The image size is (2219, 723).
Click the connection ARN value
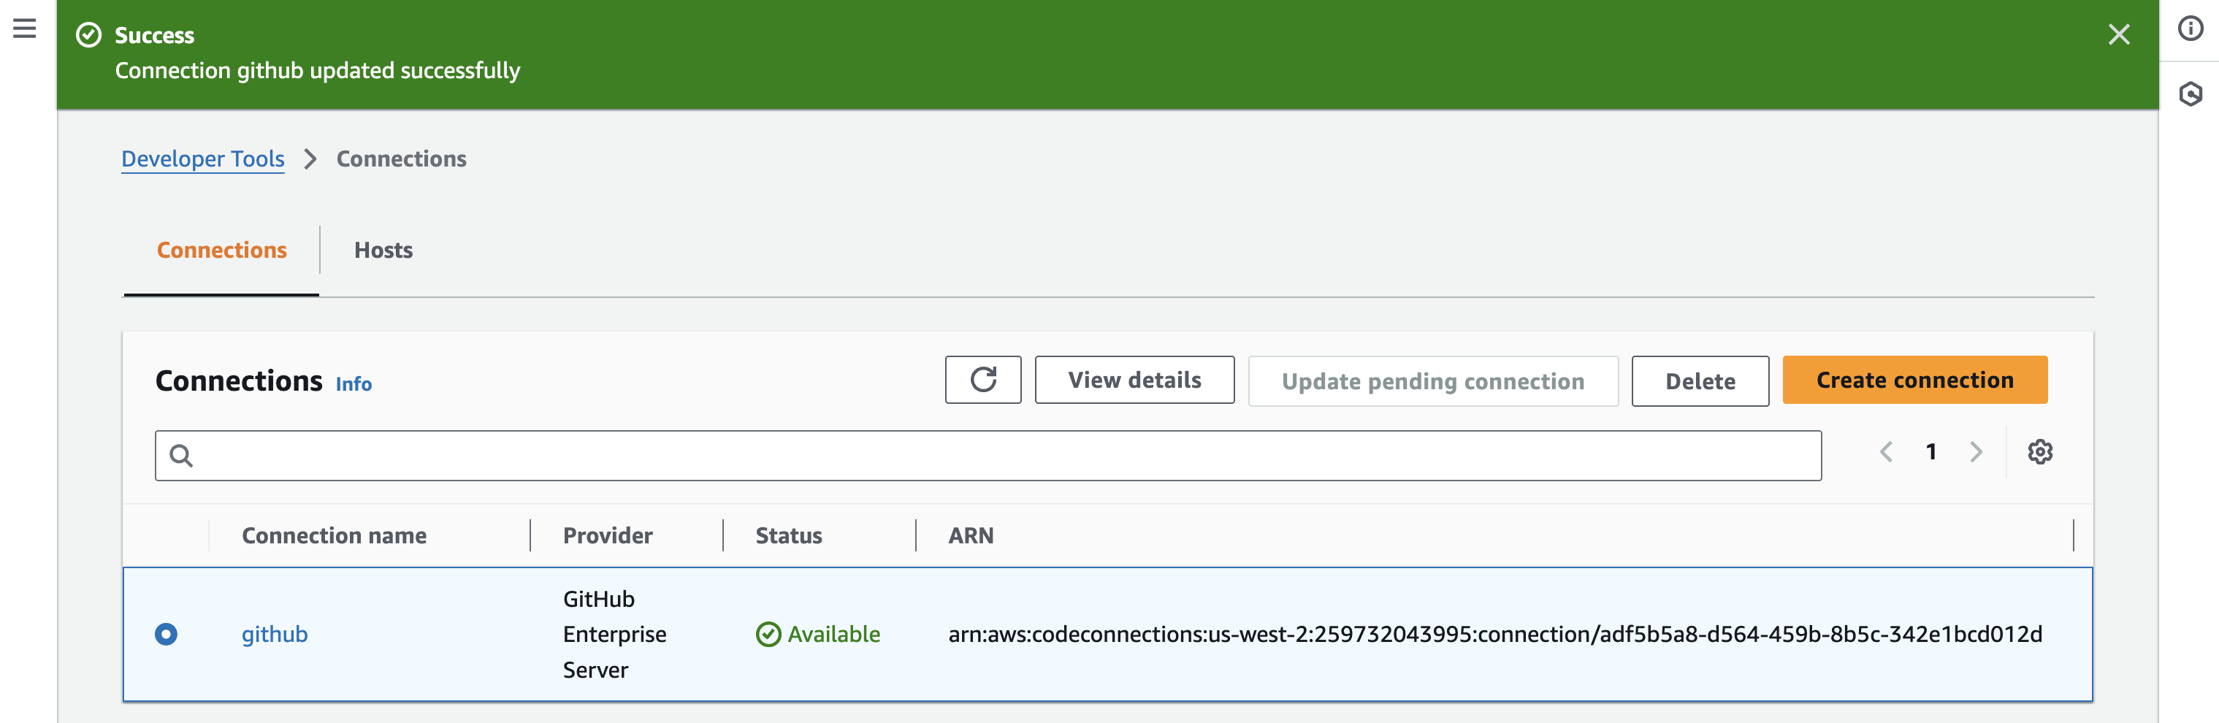[x=1494, y=634]
